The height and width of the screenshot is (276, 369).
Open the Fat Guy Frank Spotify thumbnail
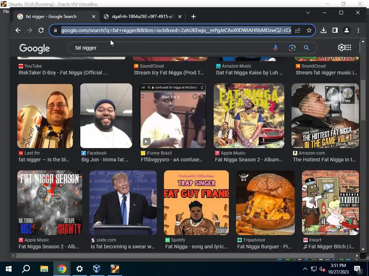click(x=196, y=203)
